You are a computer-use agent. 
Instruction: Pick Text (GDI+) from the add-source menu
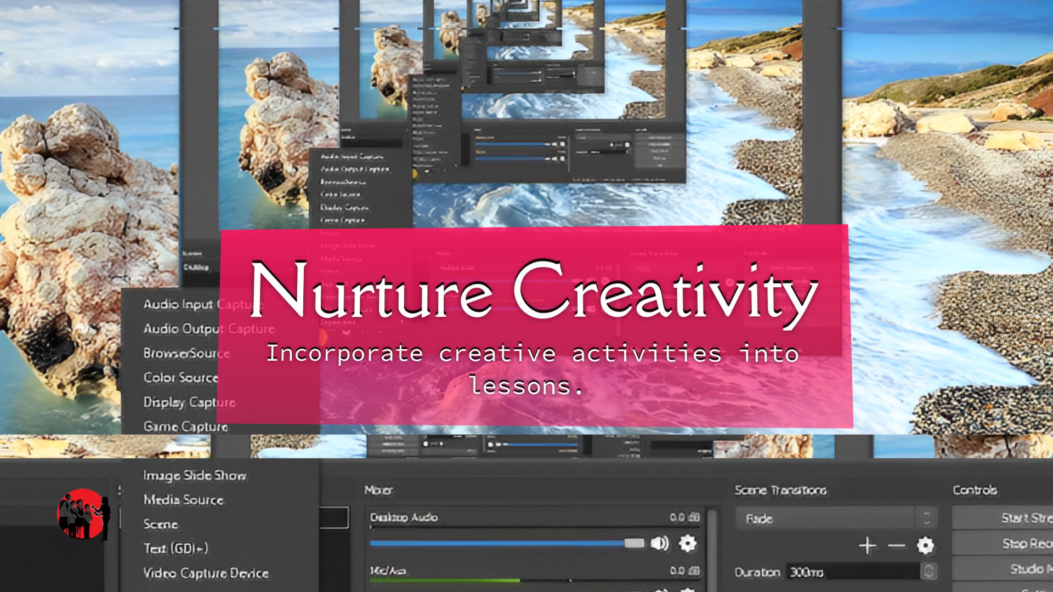coord(175,548)
